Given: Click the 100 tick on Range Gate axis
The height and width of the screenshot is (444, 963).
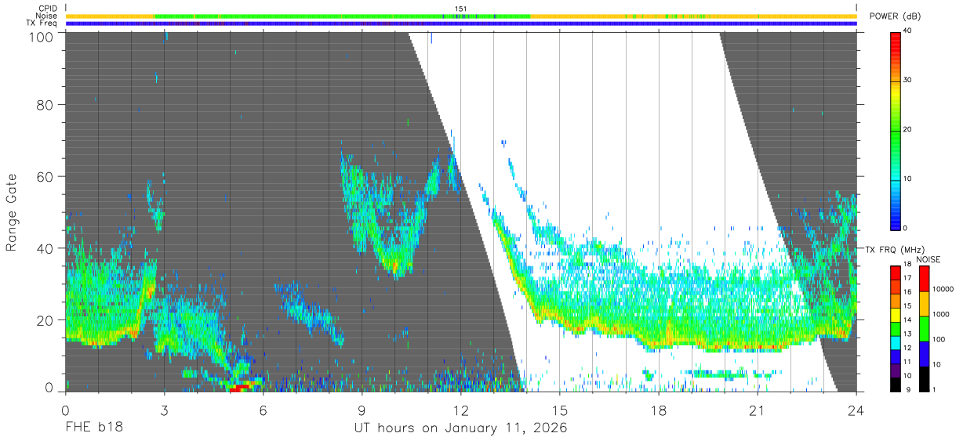Looking at the screenshot, I should (x=41, y=37).
